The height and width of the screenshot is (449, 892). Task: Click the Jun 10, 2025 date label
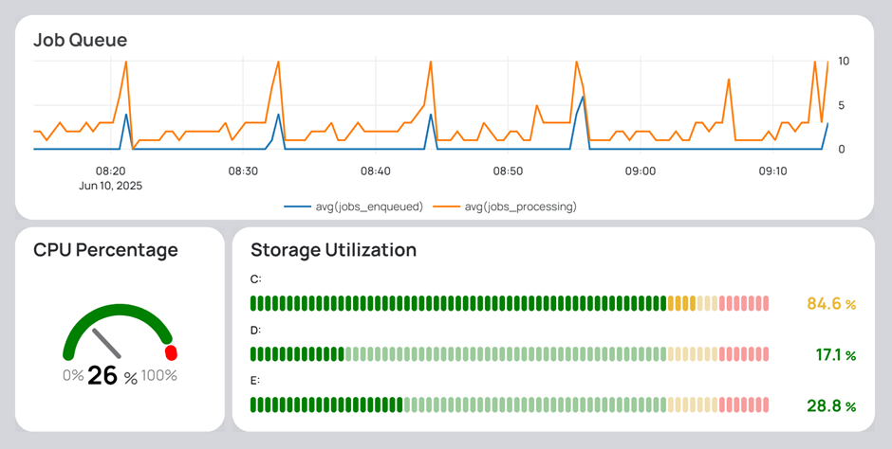pos(110,186)
